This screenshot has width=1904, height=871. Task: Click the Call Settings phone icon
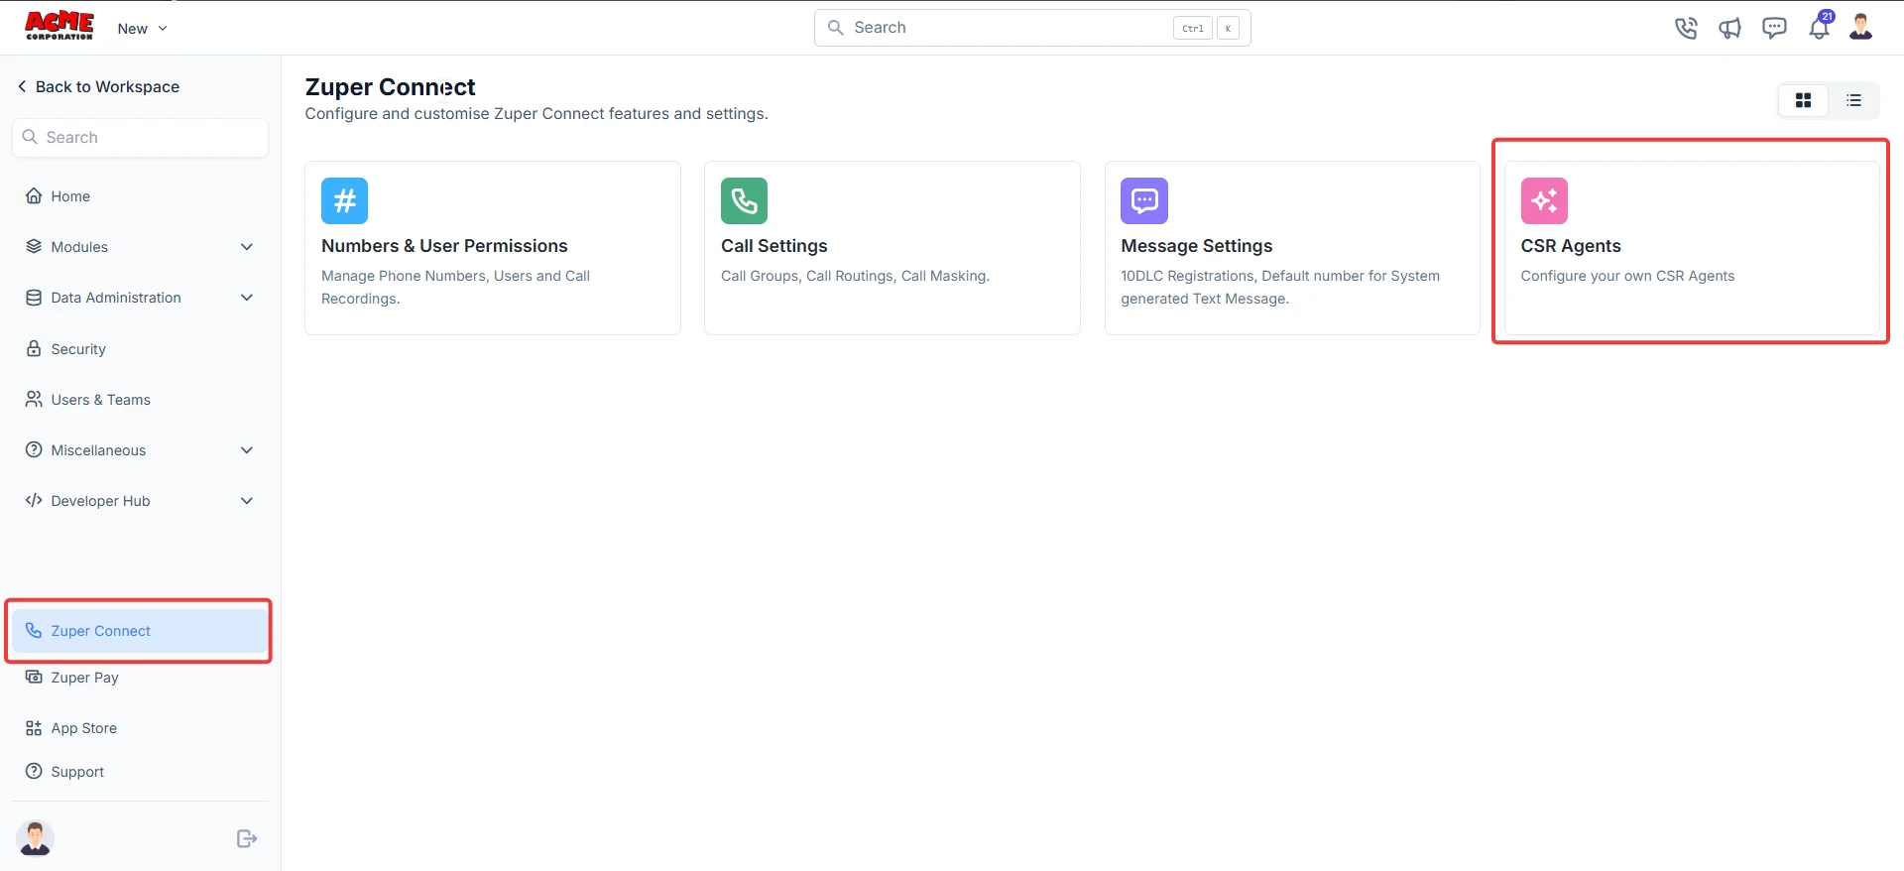tap(744, 201)
